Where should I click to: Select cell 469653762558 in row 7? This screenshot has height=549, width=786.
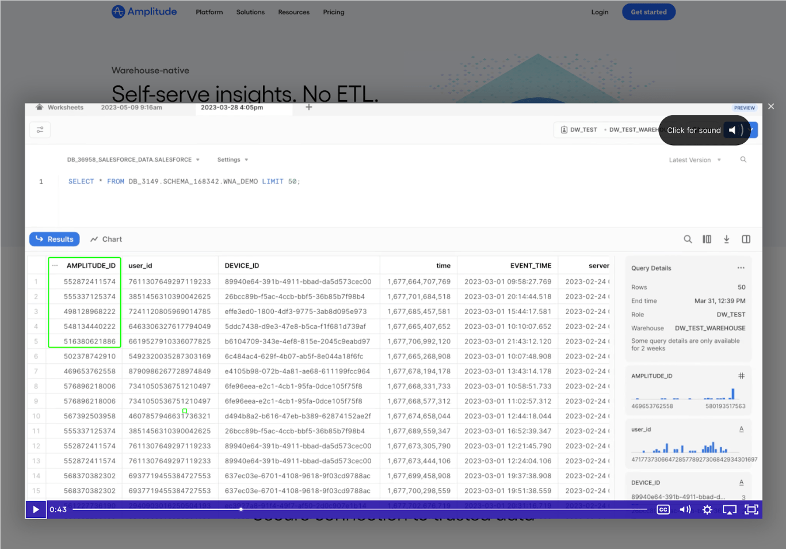[x=90, y=372]
